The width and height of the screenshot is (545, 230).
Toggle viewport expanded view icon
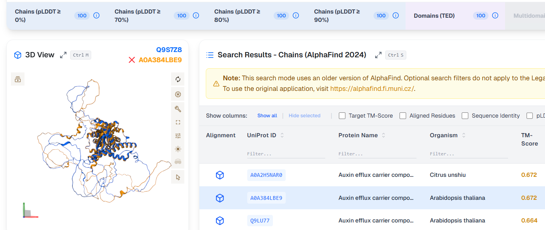178,122
